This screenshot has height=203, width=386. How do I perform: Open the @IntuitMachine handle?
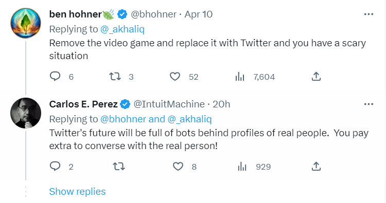pos(169,104)
